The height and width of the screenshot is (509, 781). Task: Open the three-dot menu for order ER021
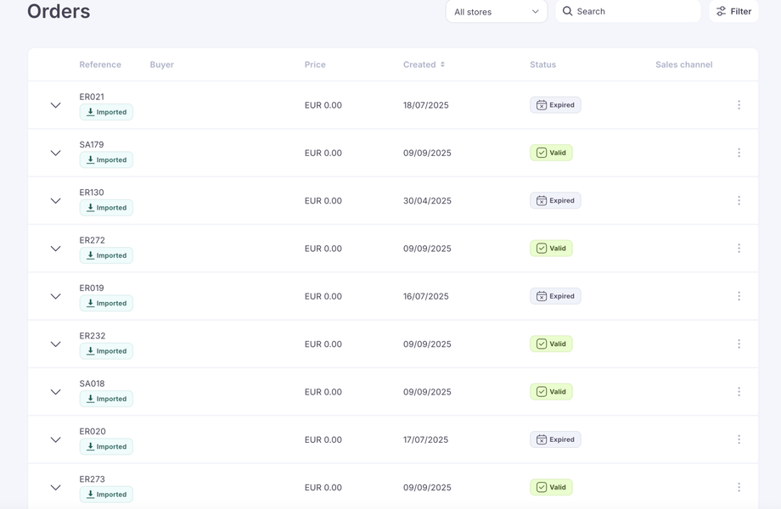(739, 105)
